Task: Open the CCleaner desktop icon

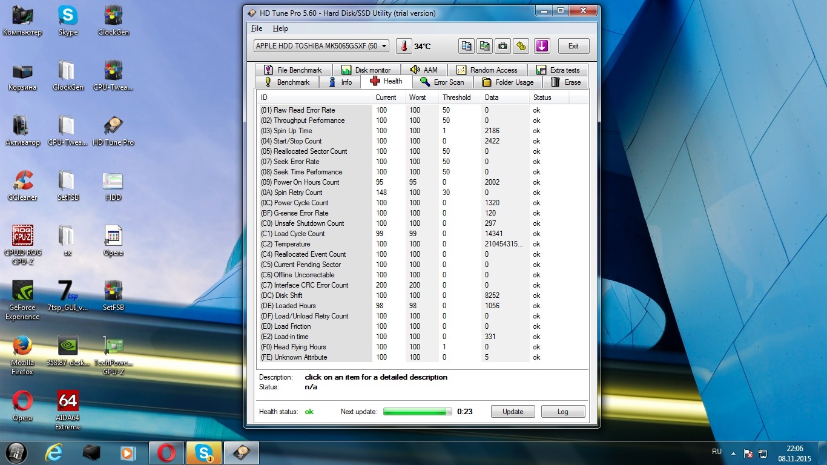Action: pyautogui.click(x=22, y=185)
